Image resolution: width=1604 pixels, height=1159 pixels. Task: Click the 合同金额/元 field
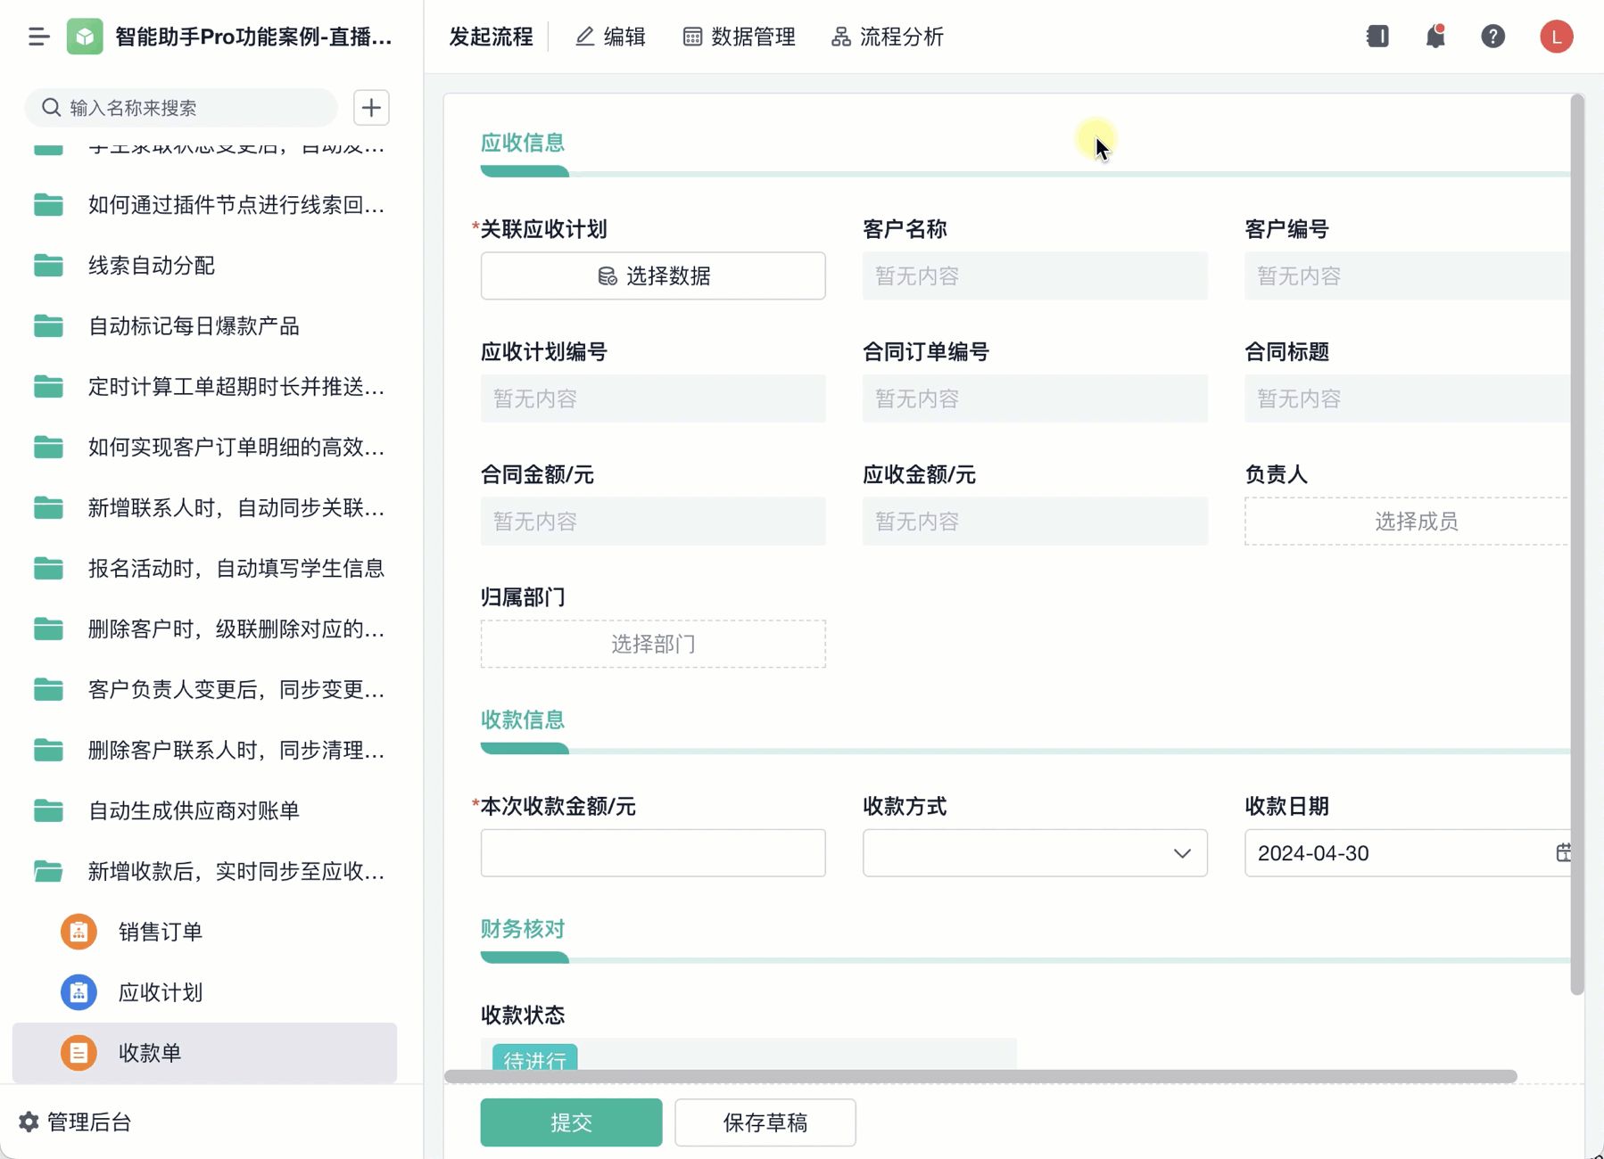653,522
